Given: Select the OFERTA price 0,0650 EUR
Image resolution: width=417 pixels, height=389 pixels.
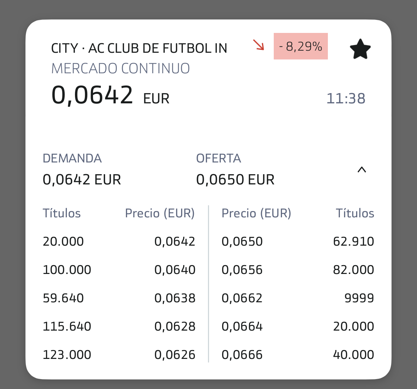Looking at the screenshot, I should click(x=235, y=179).
